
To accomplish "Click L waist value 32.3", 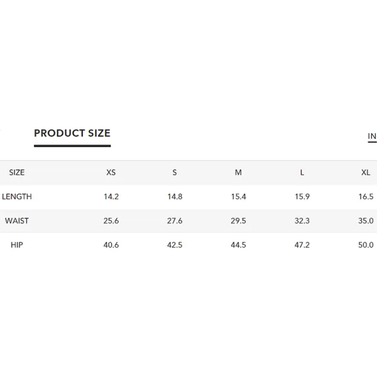I will 302,221.
